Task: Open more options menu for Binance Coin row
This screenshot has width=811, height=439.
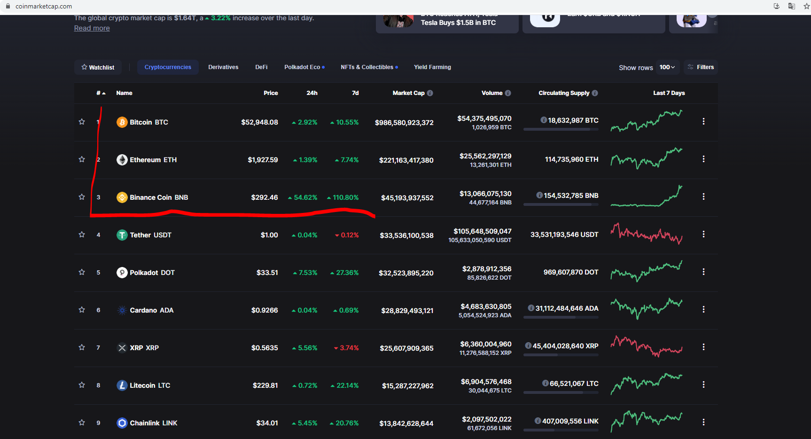Action: tap(703, 196)
